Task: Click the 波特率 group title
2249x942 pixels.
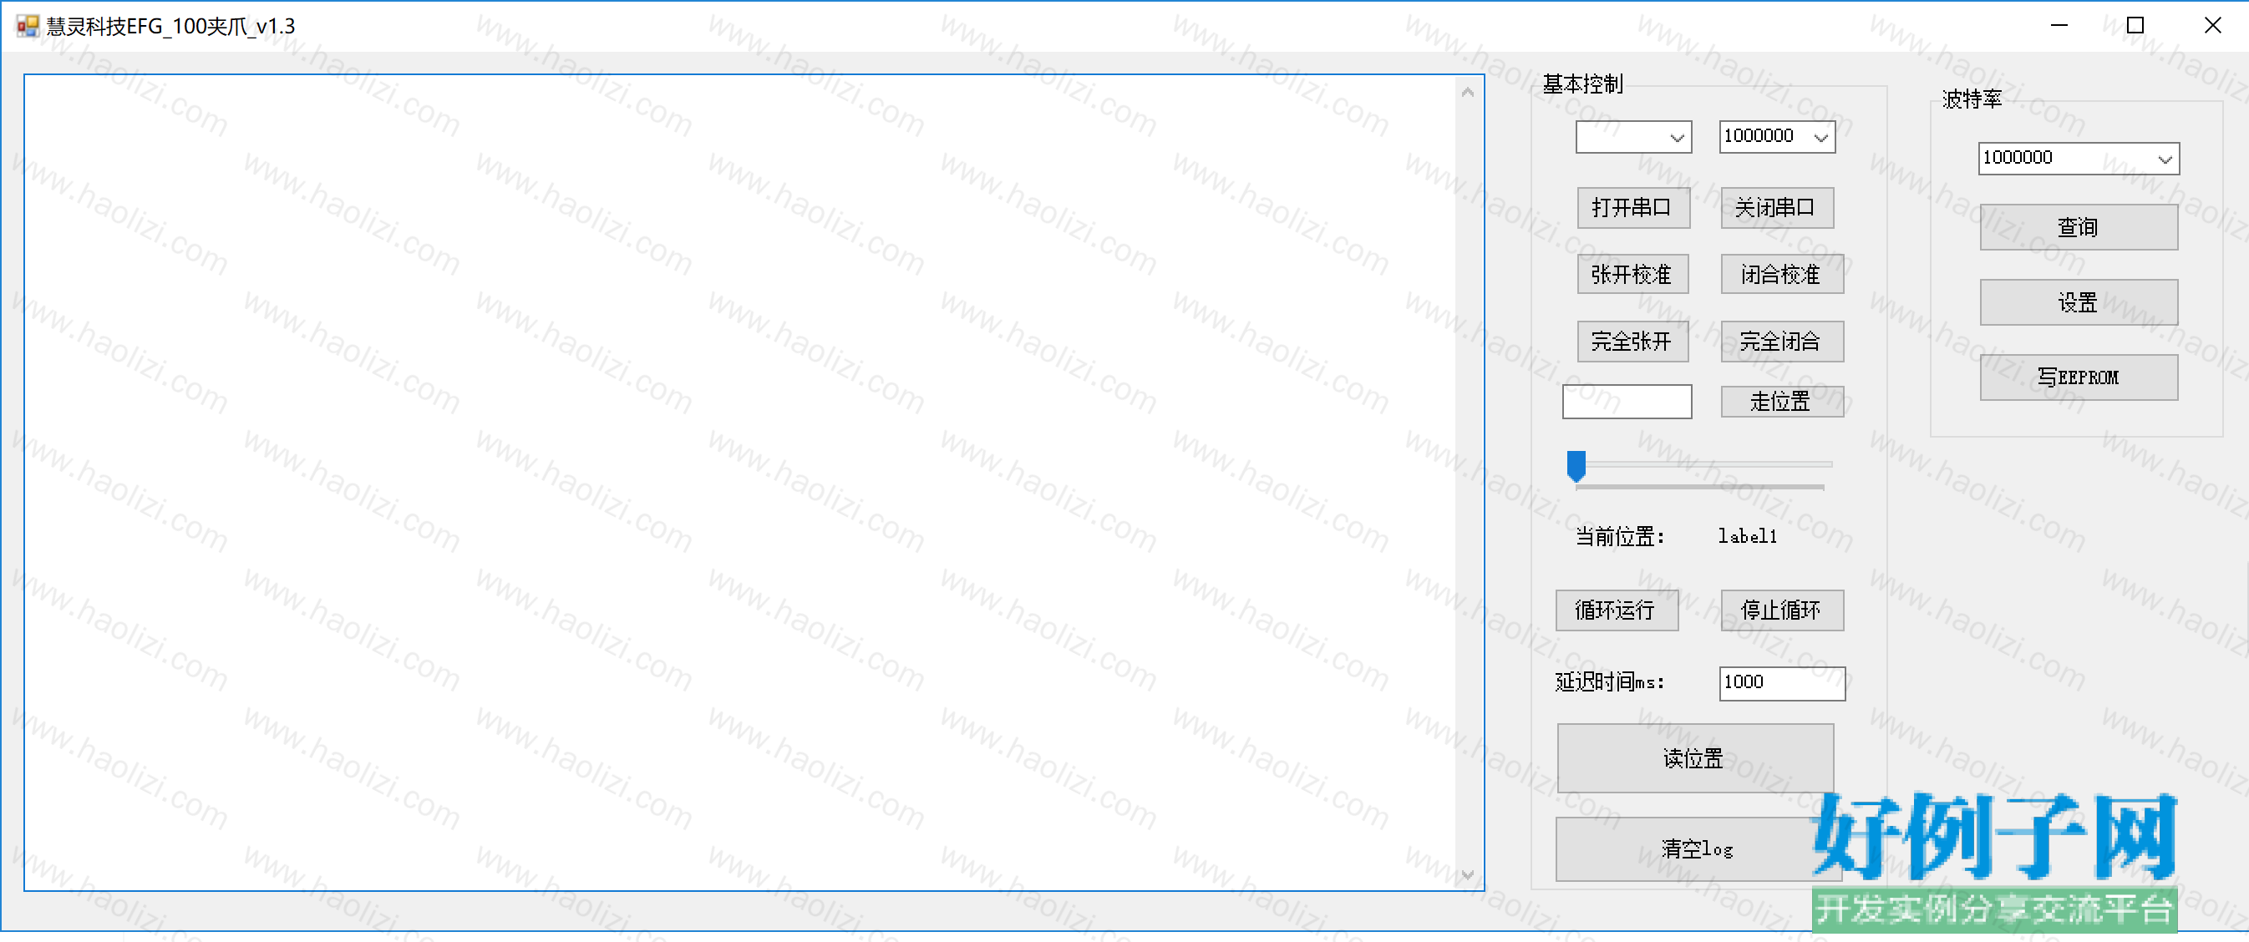Action: tap(1972, 99)
